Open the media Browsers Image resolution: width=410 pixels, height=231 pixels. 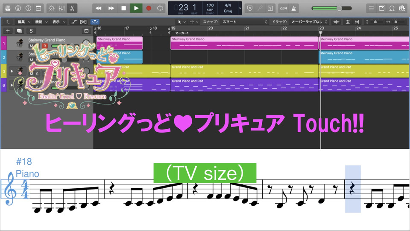click(x=402, y=9)
